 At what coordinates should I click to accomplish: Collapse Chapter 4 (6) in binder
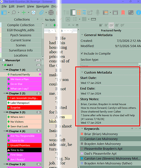click(x=4, y=131)
